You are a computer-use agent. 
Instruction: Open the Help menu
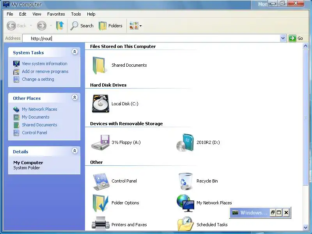(91, 14)
